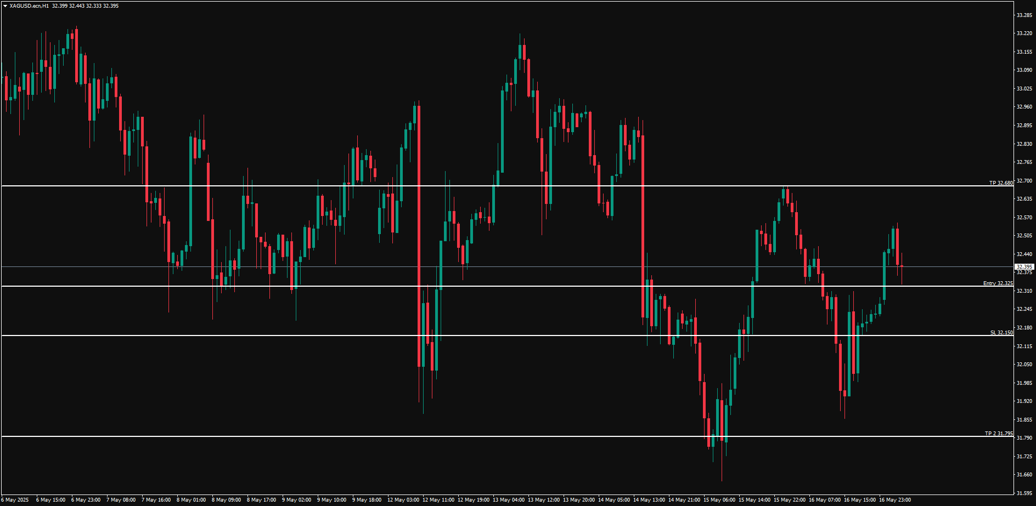Click the Entry line between labels

tap(494, 286)
